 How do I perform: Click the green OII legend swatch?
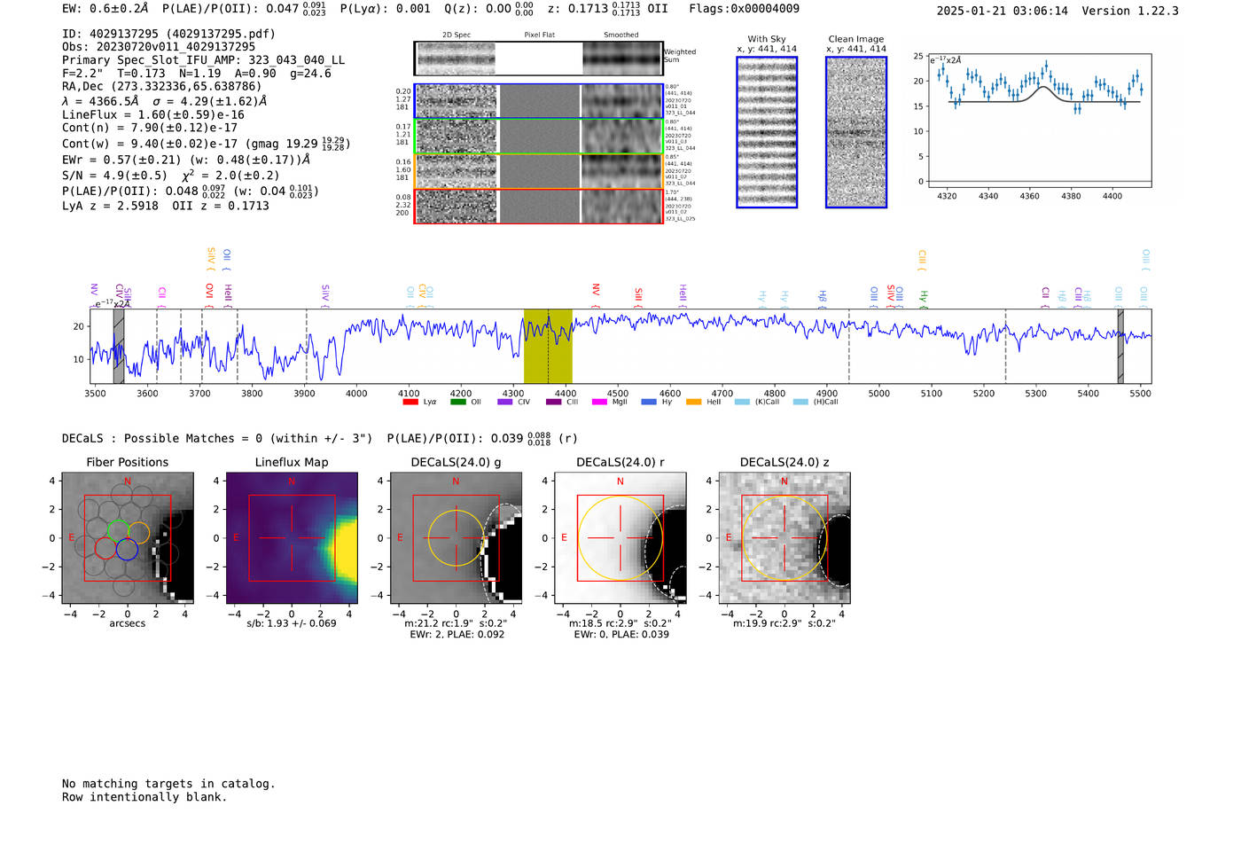click(458, 402)
